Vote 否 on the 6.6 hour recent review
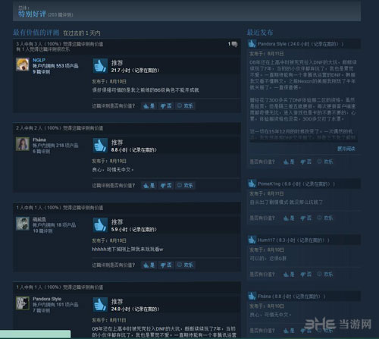 [306, 218]
